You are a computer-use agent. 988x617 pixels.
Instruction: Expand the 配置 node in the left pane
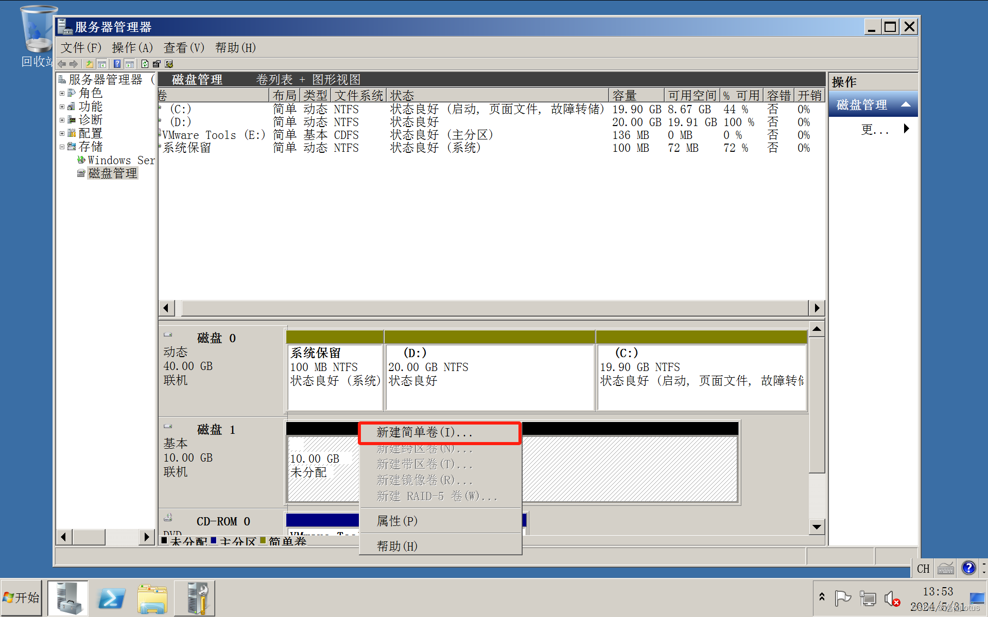pos(63,133)
